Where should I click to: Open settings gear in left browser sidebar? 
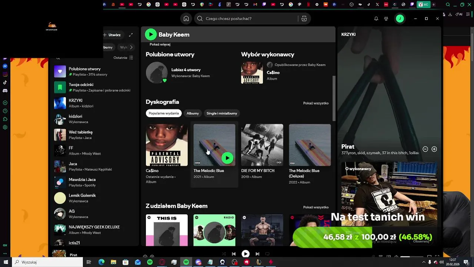tap(5, 127)
